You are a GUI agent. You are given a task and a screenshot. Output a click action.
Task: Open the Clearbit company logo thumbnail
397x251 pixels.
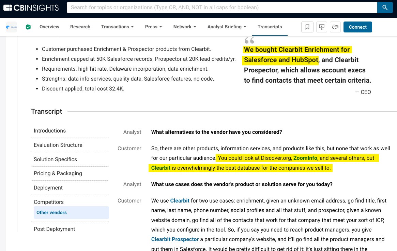coord(11,27)
